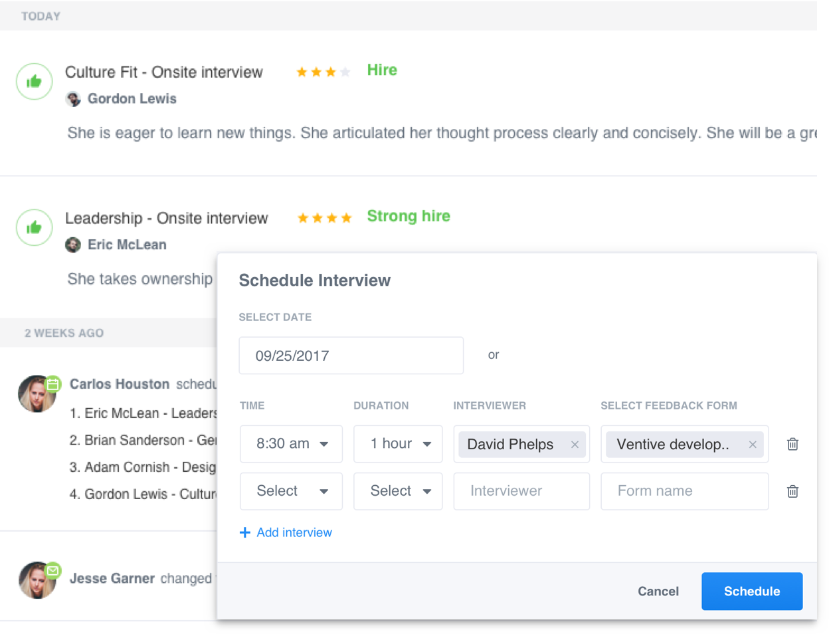Cancel the Schedule Interview dialog
Image resolution: width=829 pixels, height=634 pixels.
pyautogui.click(x=658, y=591)
